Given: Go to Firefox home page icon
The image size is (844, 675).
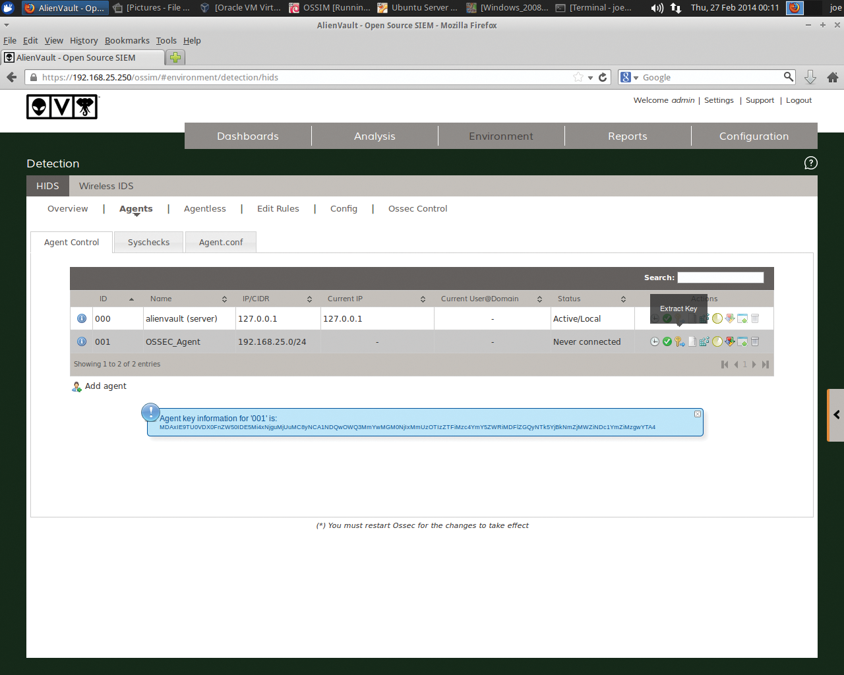Looking at the screenshot, I should coord(833,77).
